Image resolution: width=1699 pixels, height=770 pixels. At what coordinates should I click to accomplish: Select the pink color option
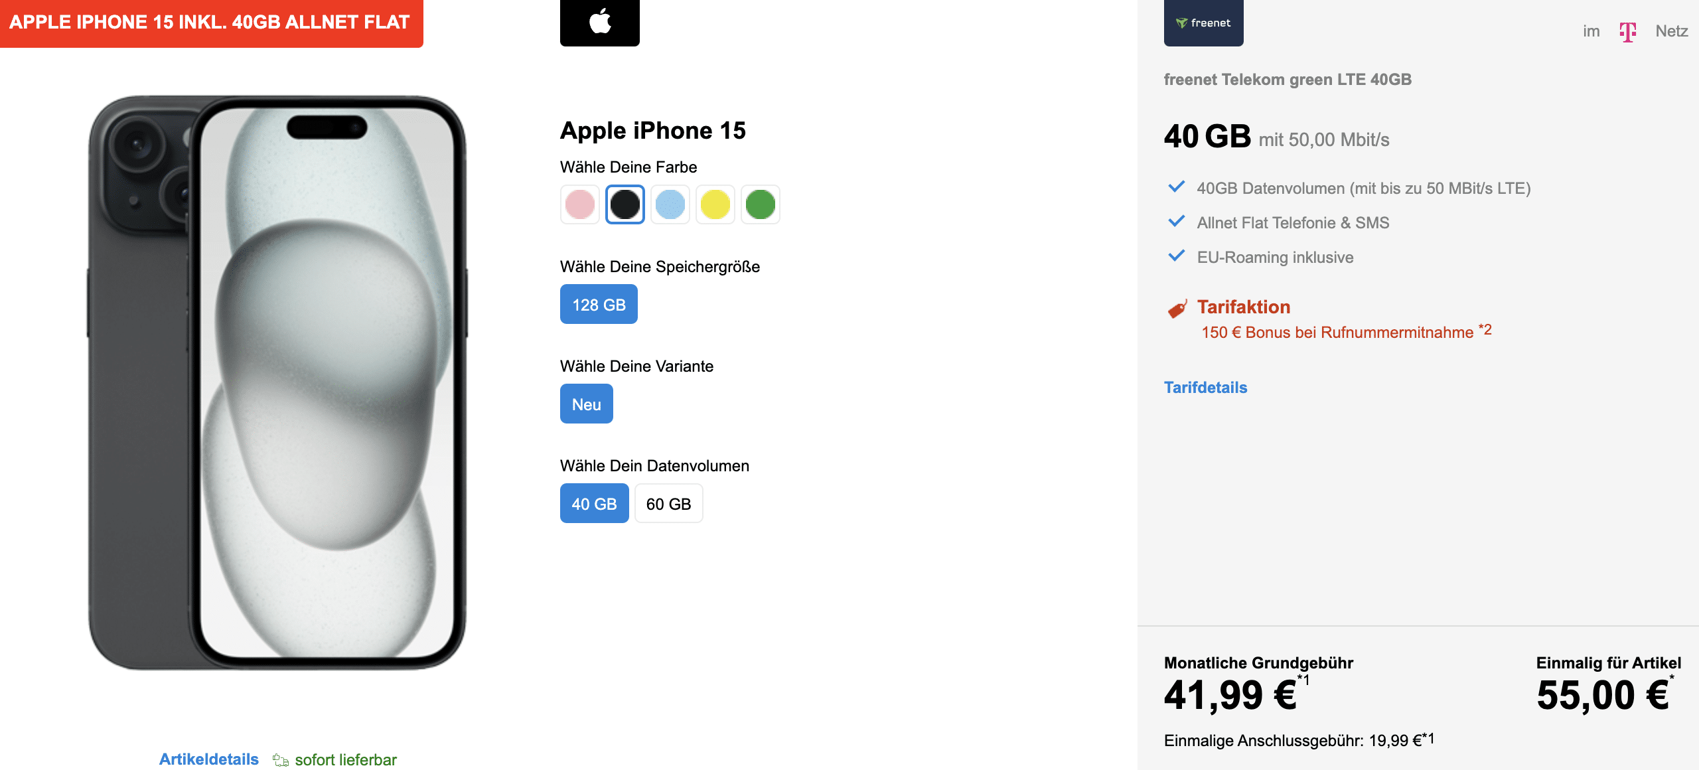580,204
